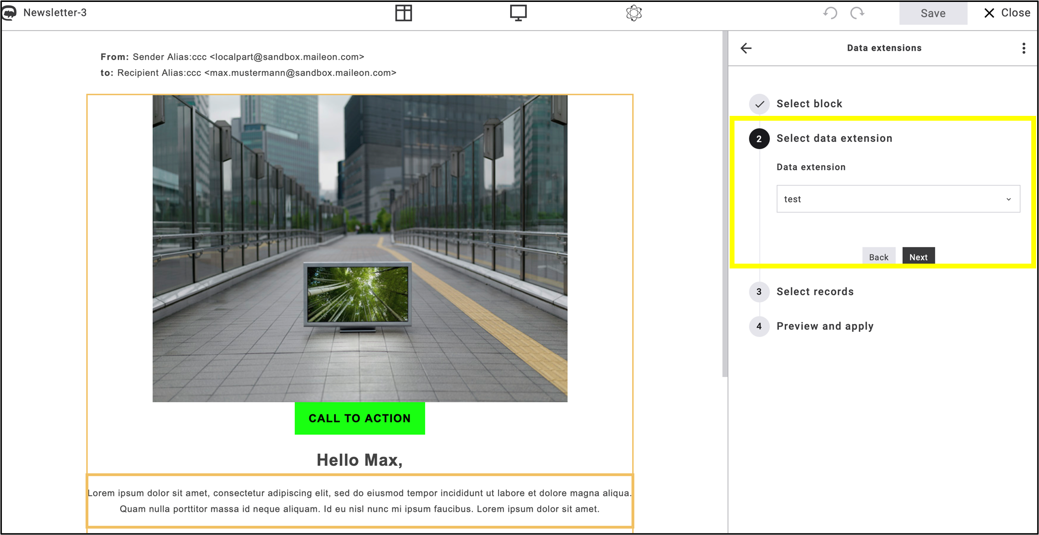
Task: Click the Save button
Action: [x=933, y=13]
